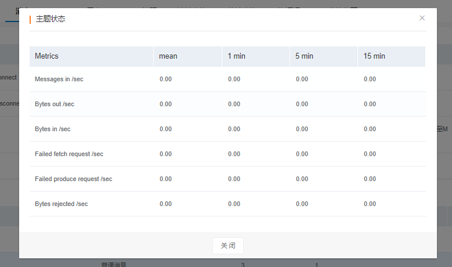This screenshot has height=267, width=452.
Task: Click the 关闭 button
Action: click(x=228, y=246)
